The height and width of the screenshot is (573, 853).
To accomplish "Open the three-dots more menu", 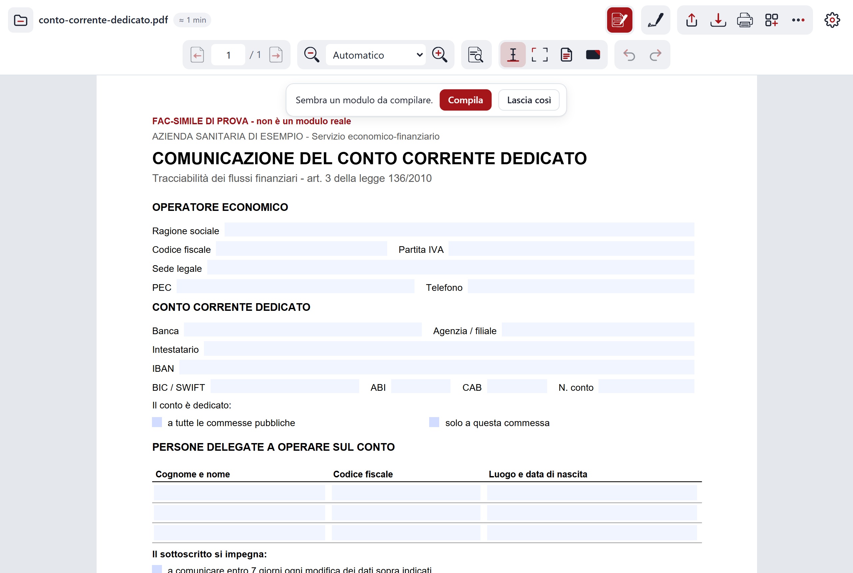I will point(798,20).
